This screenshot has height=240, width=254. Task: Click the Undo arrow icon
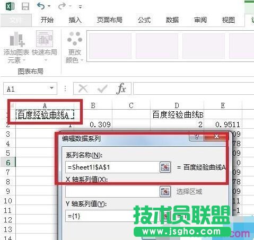coord(41,6)
